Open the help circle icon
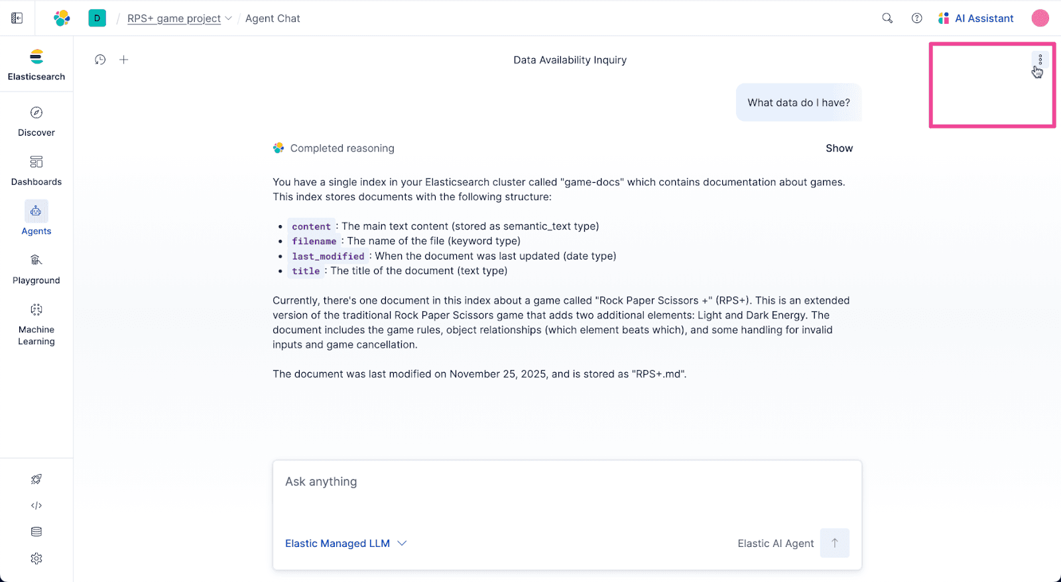Image resolution: width=1061 pixels, height=582 pixels. [x=916, y=19]
